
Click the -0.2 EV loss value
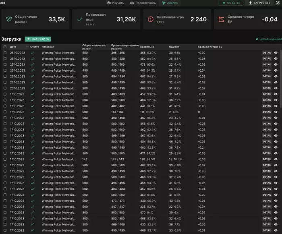[x=201, y=147]
